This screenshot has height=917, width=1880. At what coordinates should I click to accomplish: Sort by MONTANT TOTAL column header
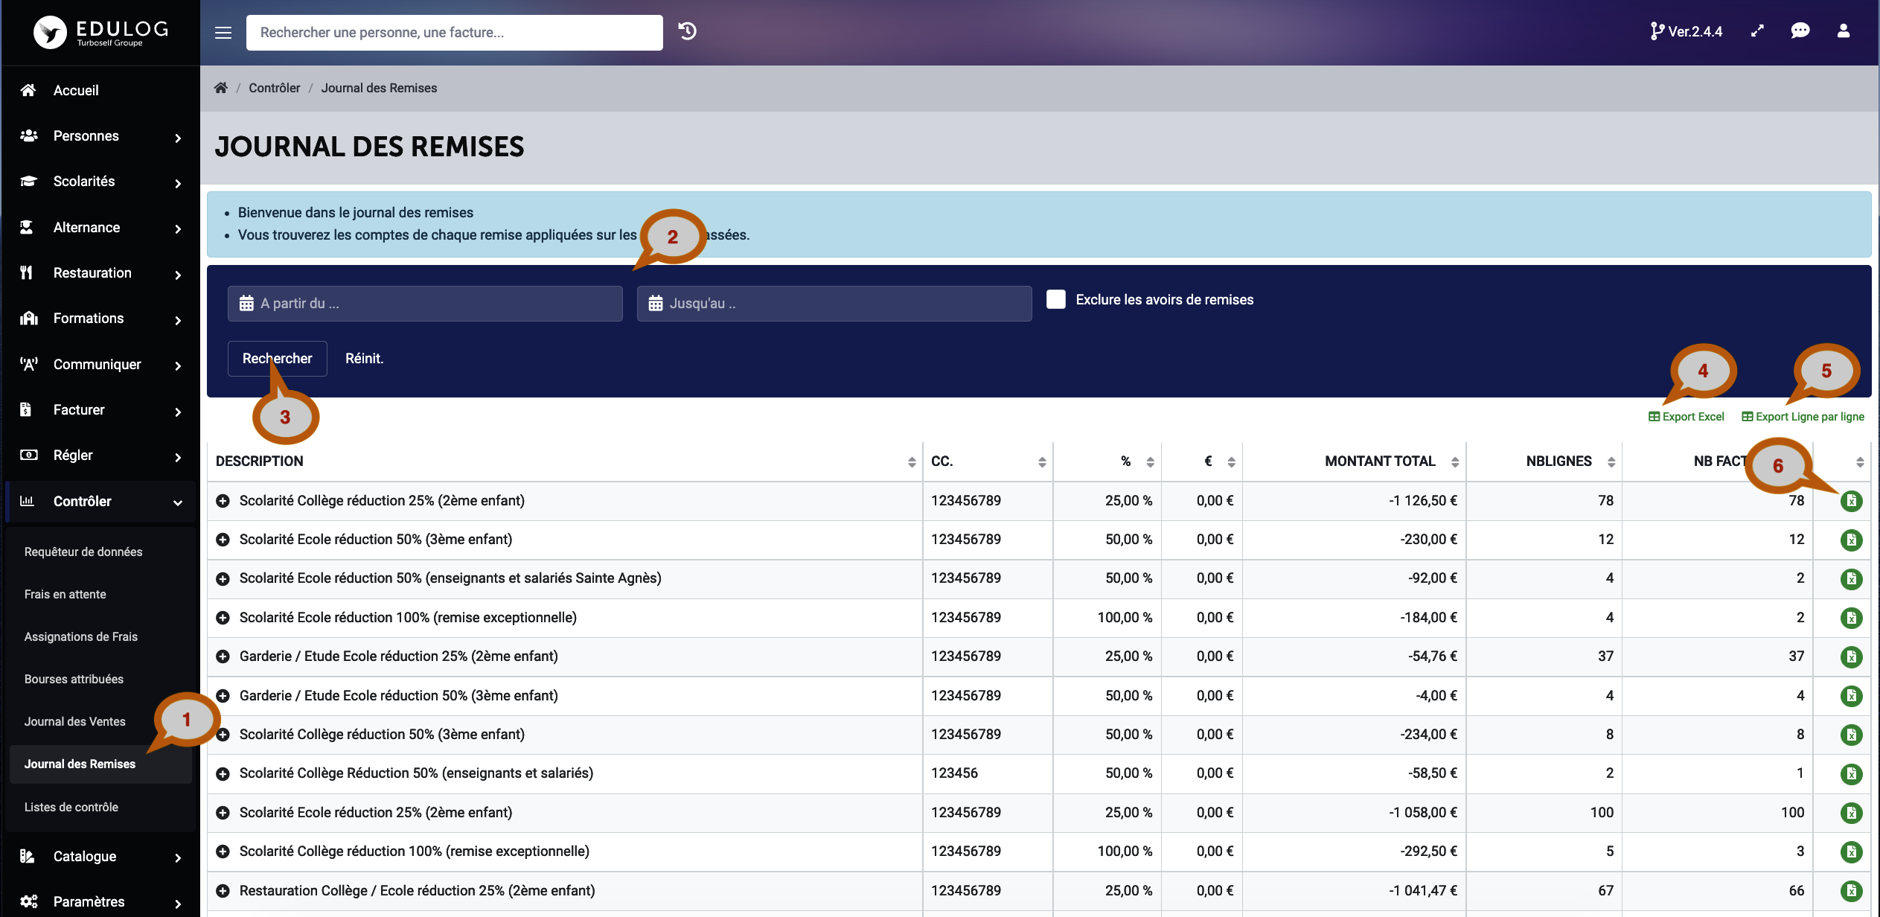click(x=1354, y=461)
